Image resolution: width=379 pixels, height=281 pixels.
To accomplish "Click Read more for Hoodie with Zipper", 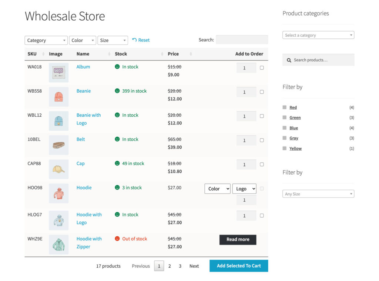I will [x=238, y=240].
